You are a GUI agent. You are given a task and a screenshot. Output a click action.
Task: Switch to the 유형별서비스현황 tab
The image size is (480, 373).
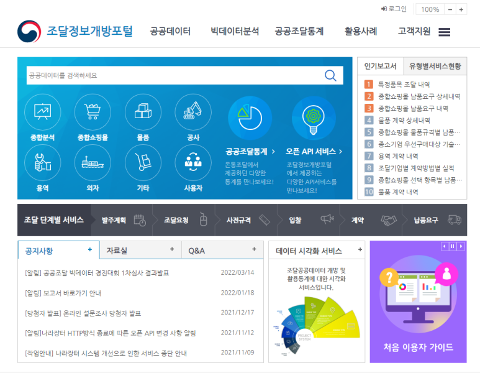pyautogui.click(x=435, y=66)
